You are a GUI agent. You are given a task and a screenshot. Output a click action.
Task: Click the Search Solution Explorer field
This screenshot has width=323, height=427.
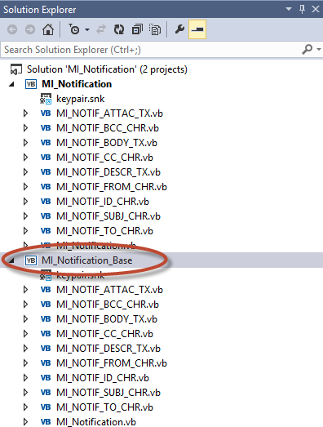pos(149,50)
